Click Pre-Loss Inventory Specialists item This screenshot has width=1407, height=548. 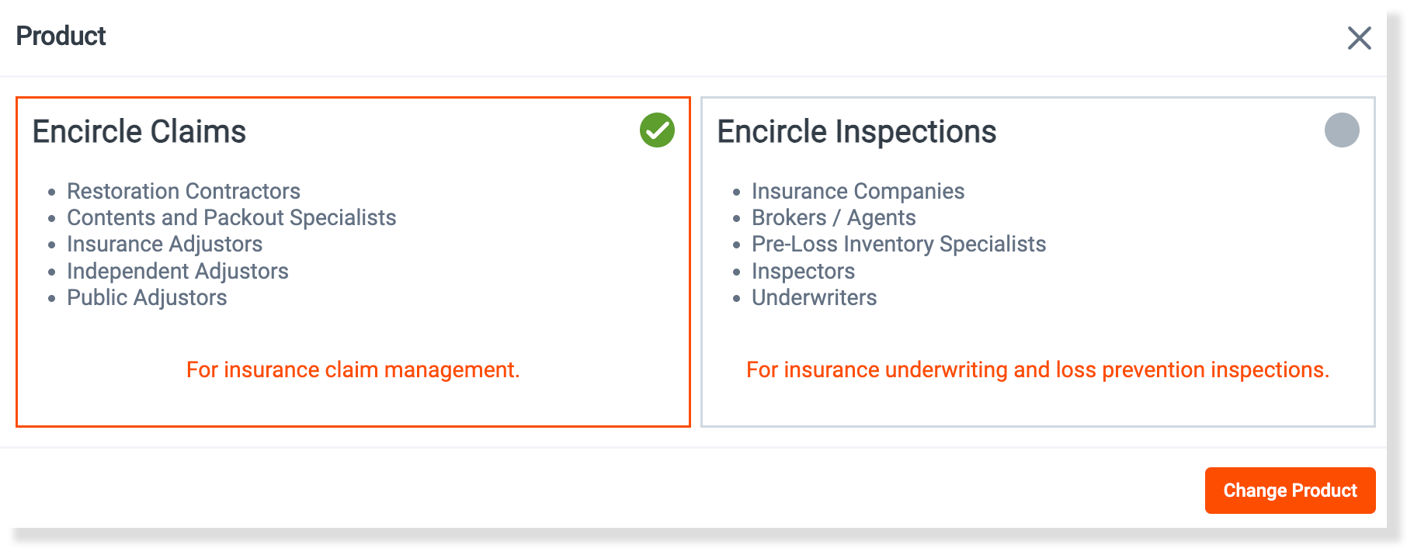pyautogui.click(x=898, y=244)
